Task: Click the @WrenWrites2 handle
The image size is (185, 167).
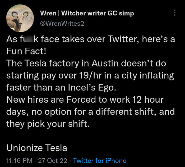Action: pos(62,24)
